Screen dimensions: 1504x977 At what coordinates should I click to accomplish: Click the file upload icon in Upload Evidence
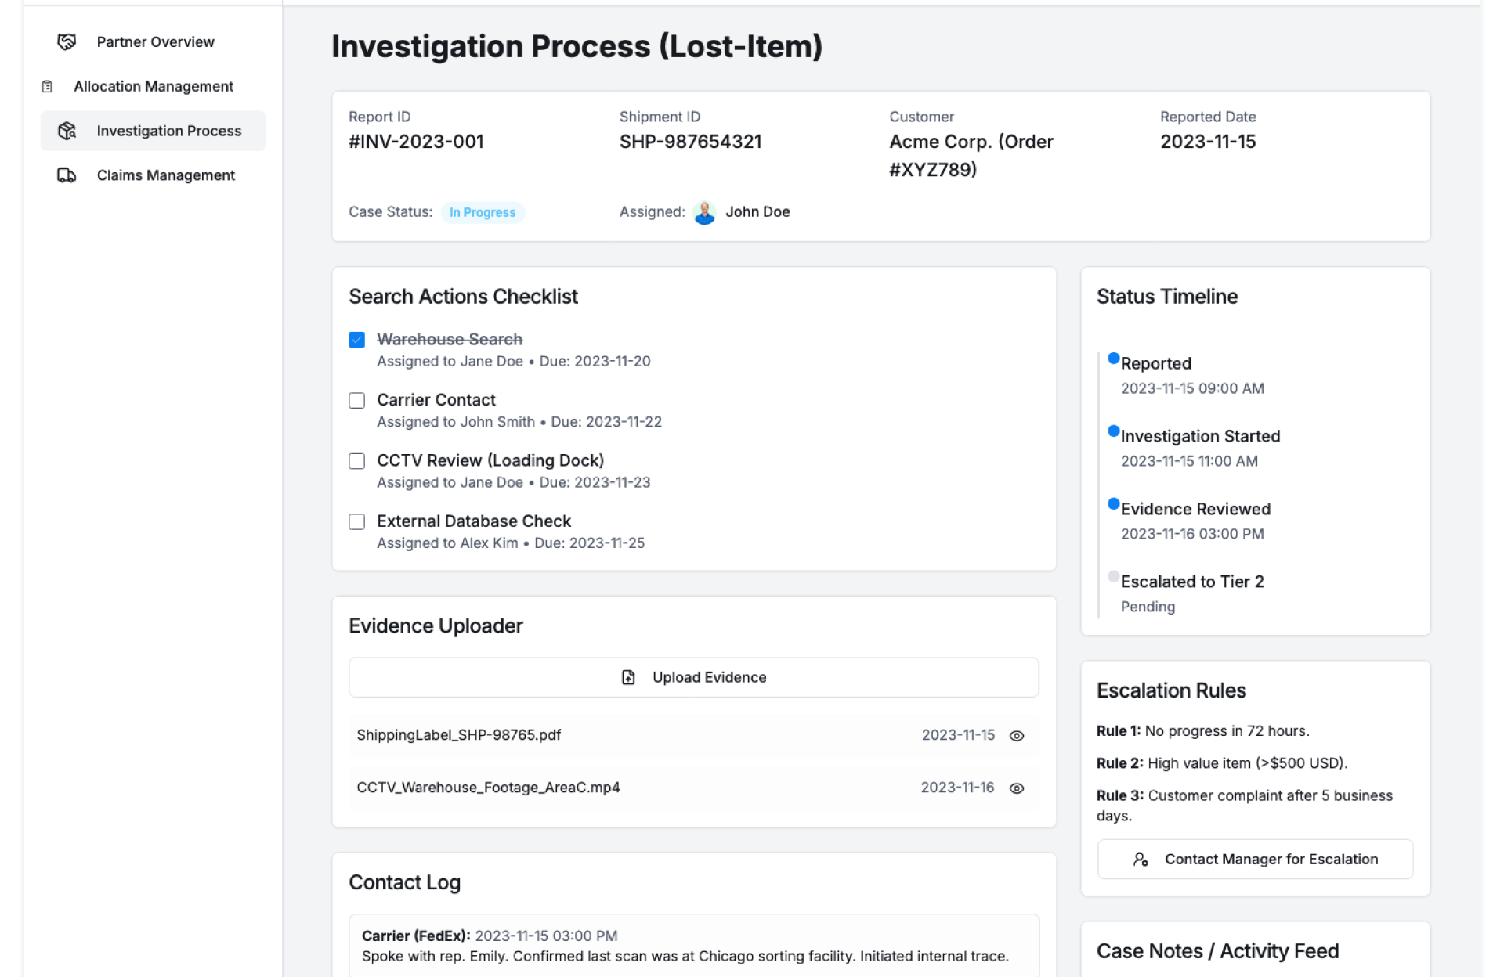[628, 677]
